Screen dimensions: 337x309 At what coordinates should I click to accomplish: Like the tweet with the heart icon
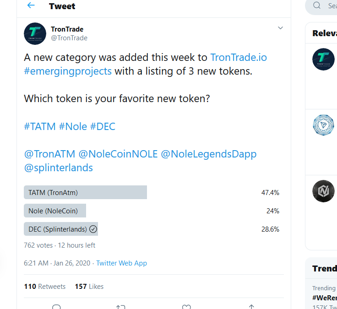[186, 307]
